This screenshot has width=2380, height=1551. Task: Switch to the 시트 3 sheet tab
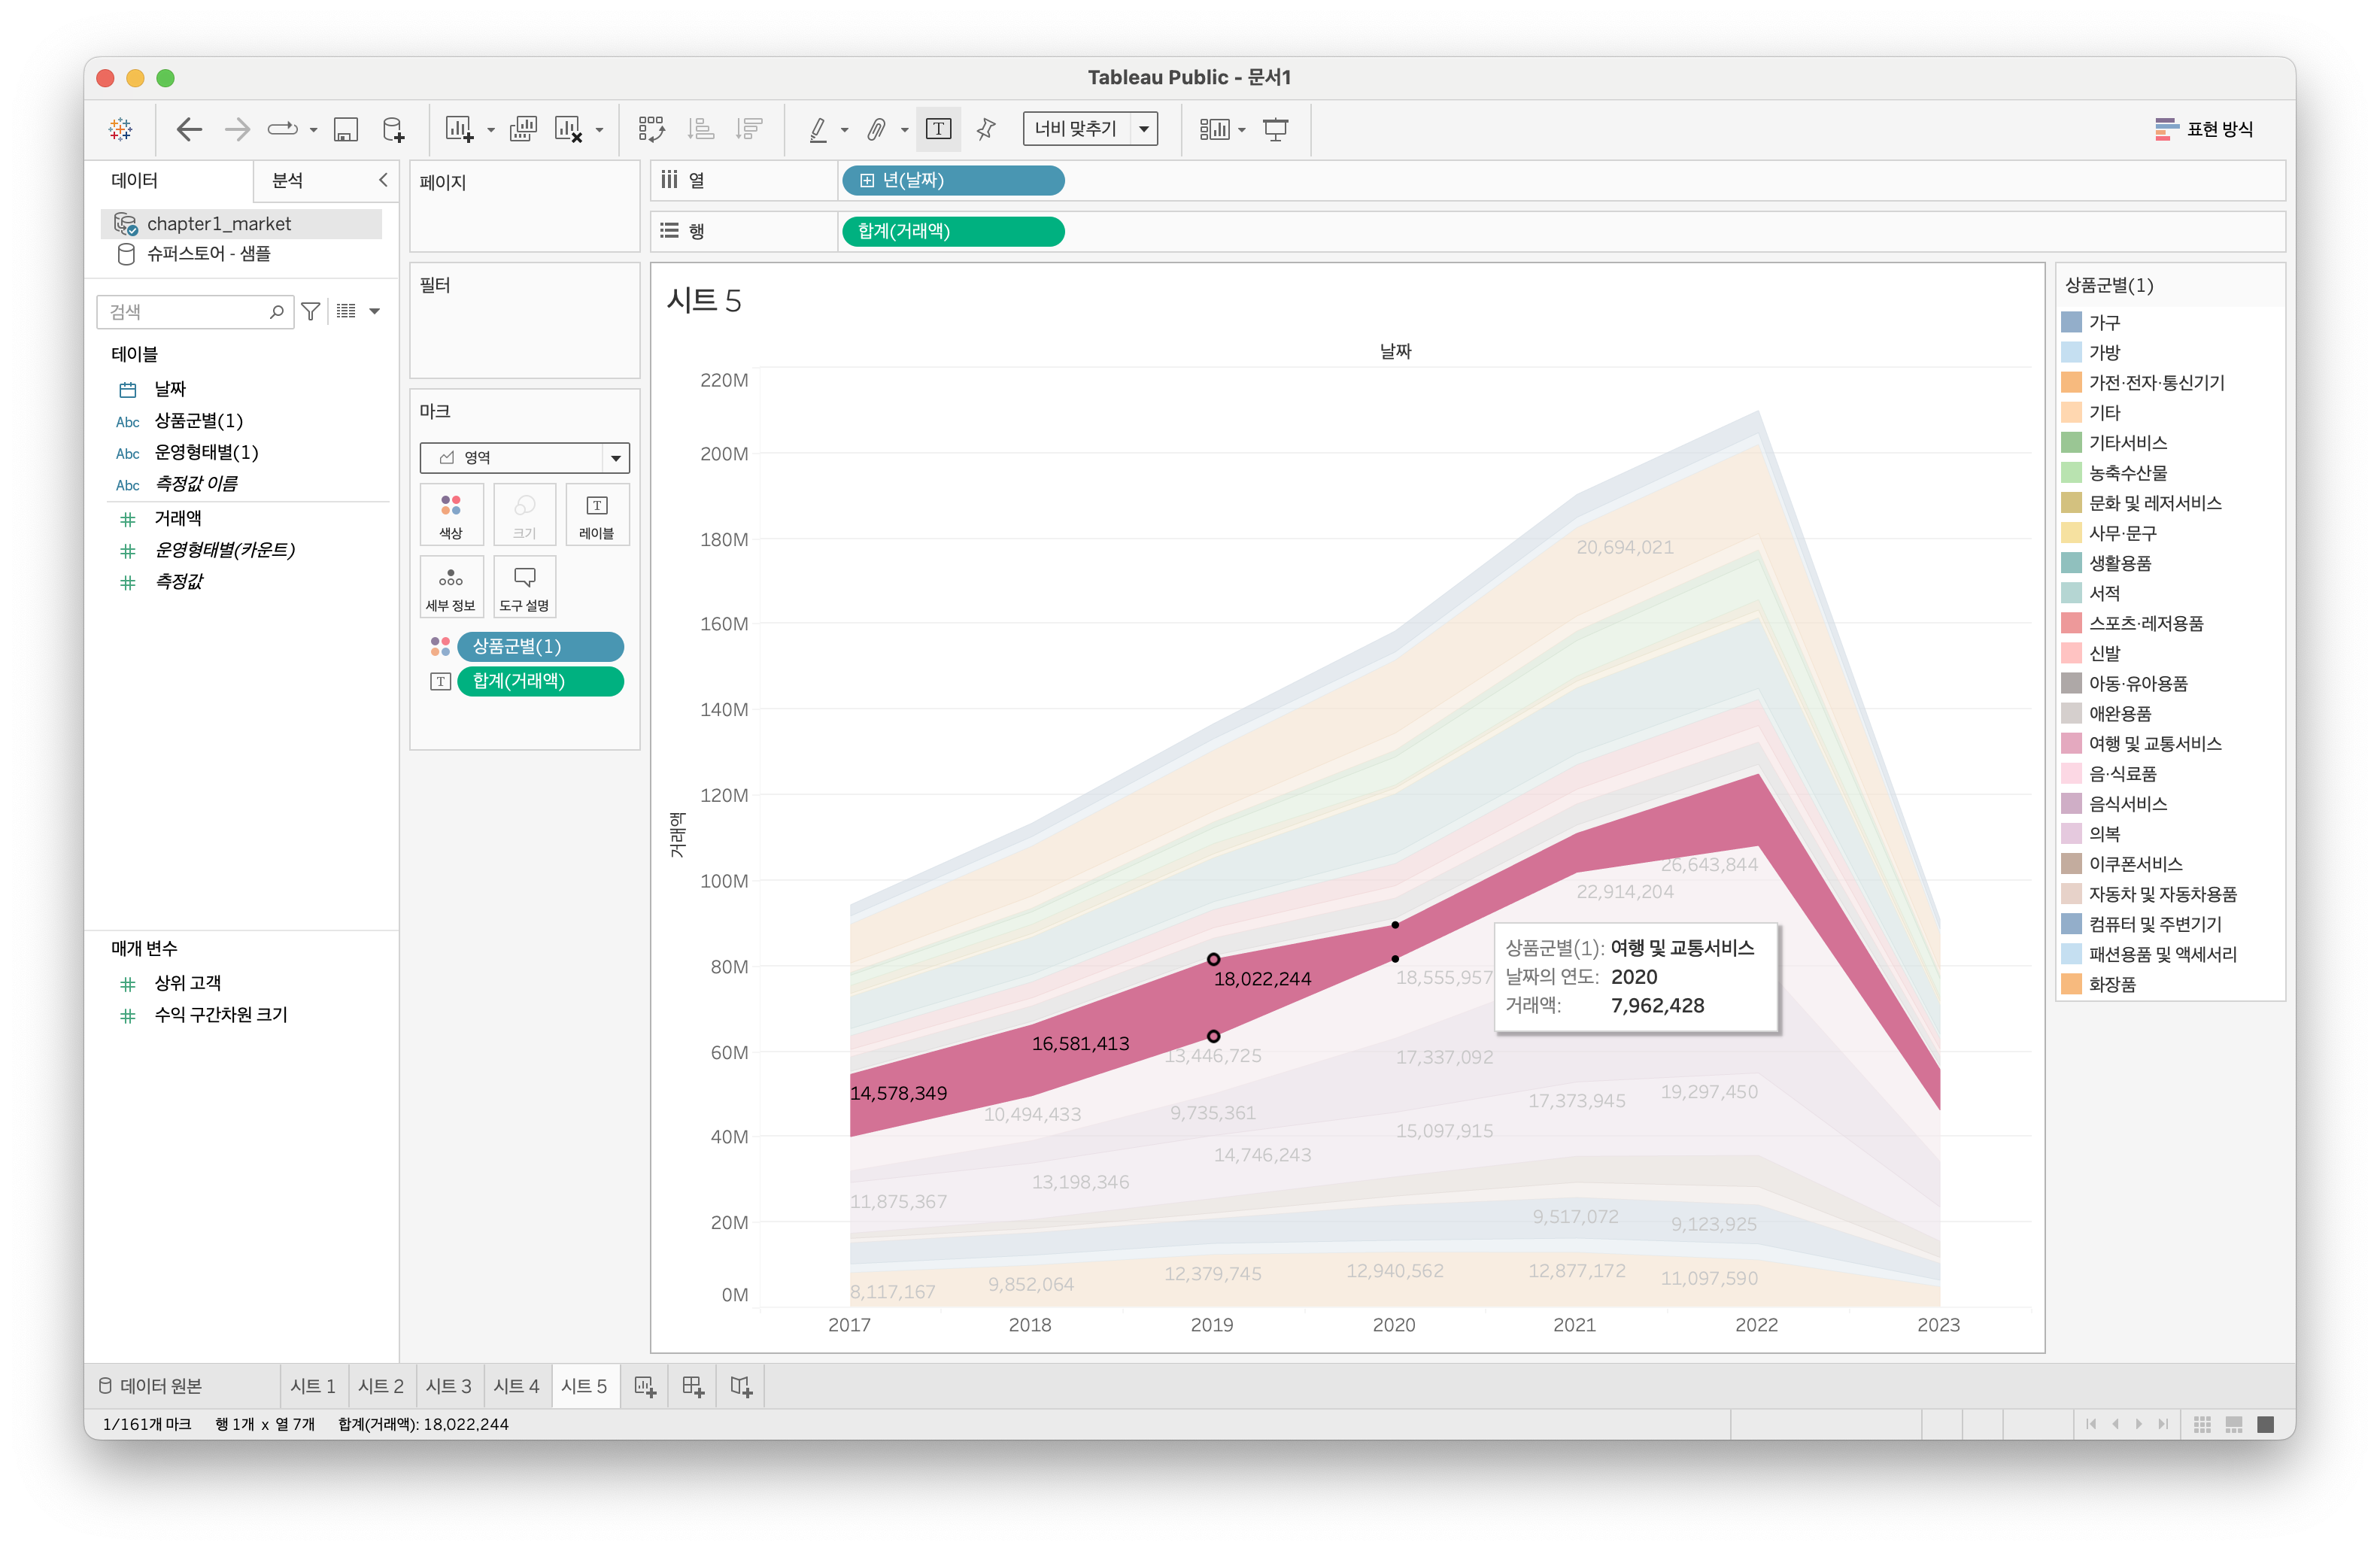(448, 1386)
